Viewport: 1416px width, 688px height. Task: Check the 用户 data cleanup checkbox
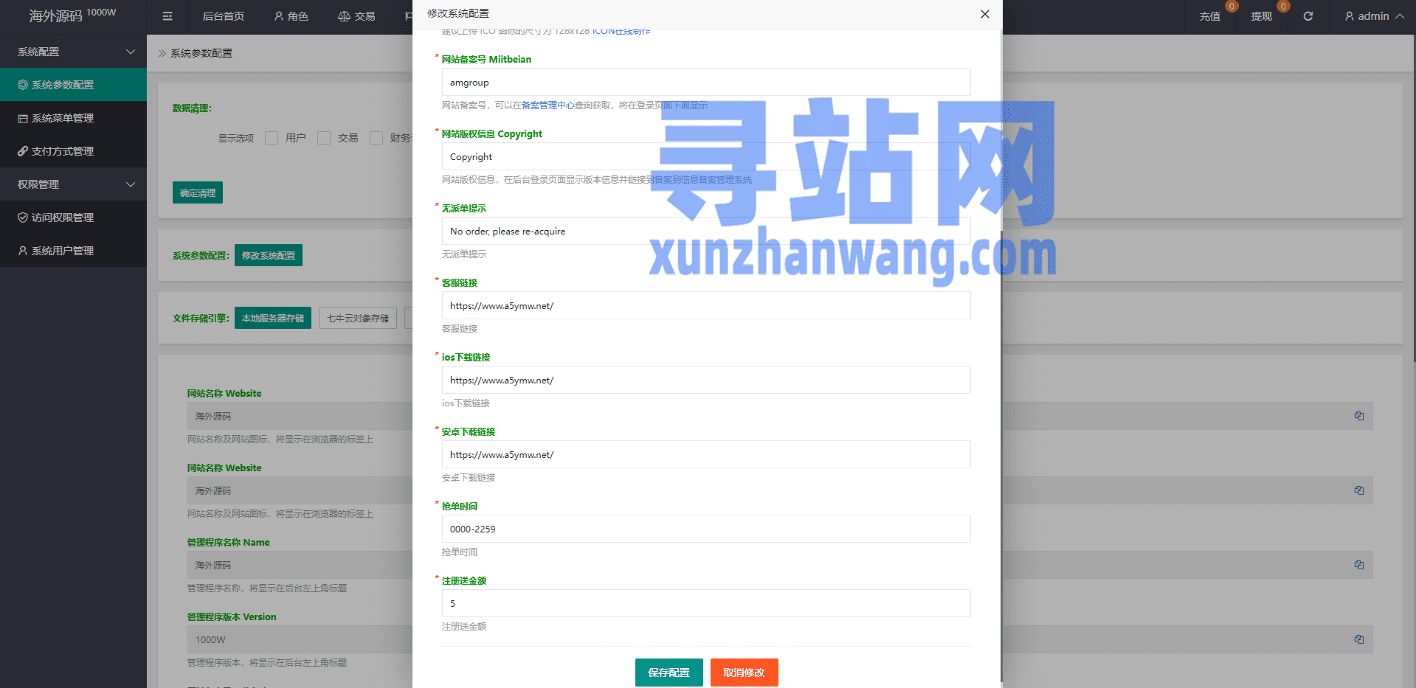272,138
